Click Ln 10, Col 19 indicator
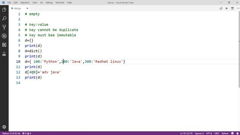 pos(186,133)
